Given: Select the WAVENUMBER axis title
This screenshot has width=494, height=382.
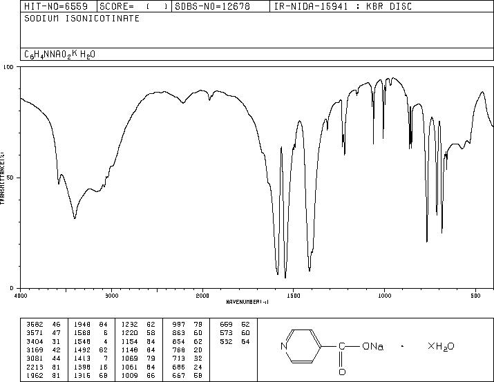Looking at the screenshot, I should pos(247,302).
